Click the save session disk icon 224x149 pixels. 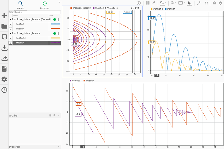tap(4, 37)
